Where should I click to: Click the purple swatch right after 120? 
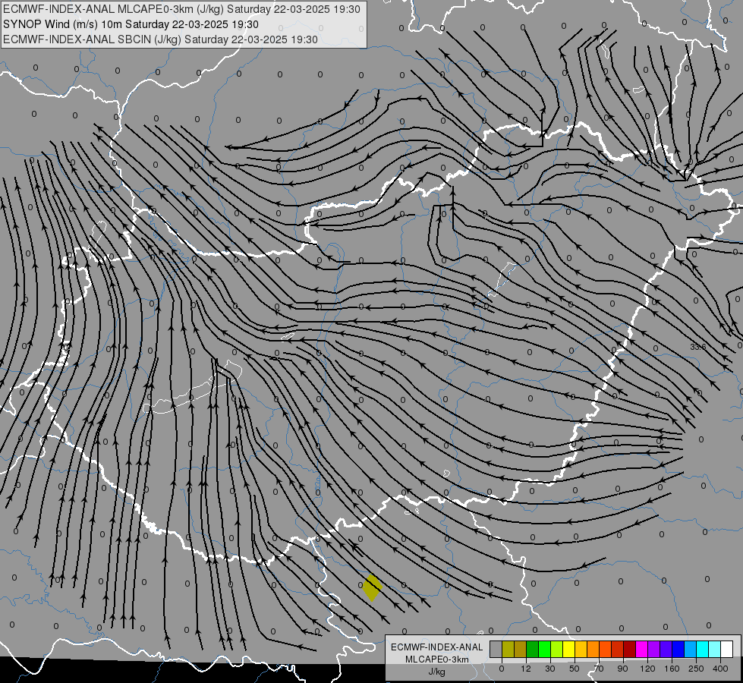coord(654,649)
